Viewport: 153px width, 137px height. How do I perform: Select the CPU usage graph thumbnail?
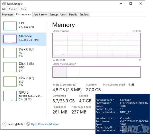[x=10, y=26]
